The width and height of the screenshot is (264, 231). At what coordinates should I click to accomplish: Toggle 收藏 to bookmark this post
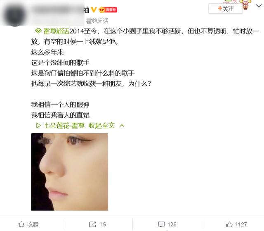pos(28,224)
